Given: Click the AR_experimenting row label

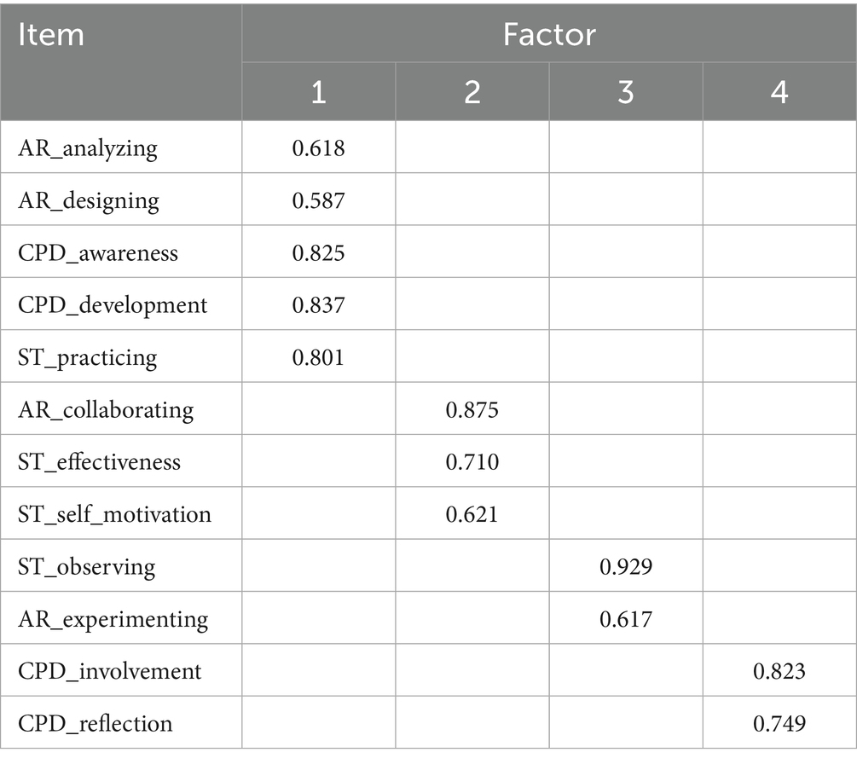Looking at the screenshot, I should [113, 618].
